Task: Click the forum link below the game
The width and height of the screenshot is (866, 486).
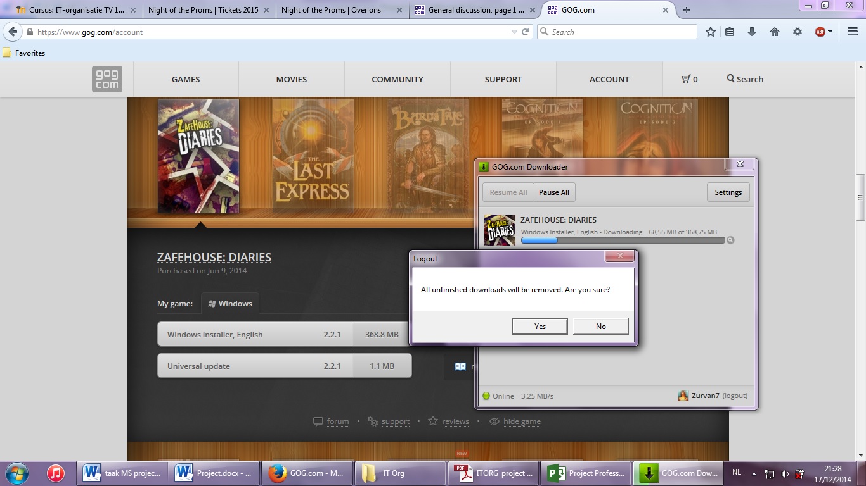Action: pyautogui.click(x=338, y=421)
